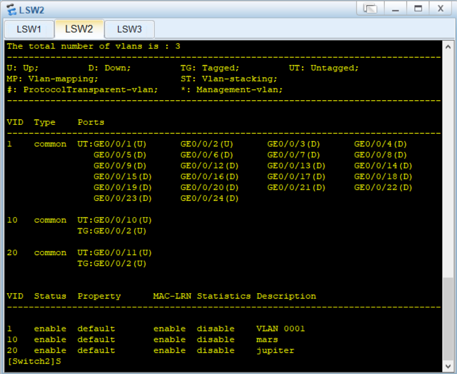Click port entry 'GE0/0/4(D)'
Screen dimensions: 457x374
tap(380, 144)
